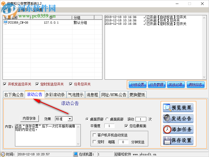Viewport: 209px width, 157px height.
Task: Click the computer icon beside PC0359_CN-08
Action: (6, 22)
